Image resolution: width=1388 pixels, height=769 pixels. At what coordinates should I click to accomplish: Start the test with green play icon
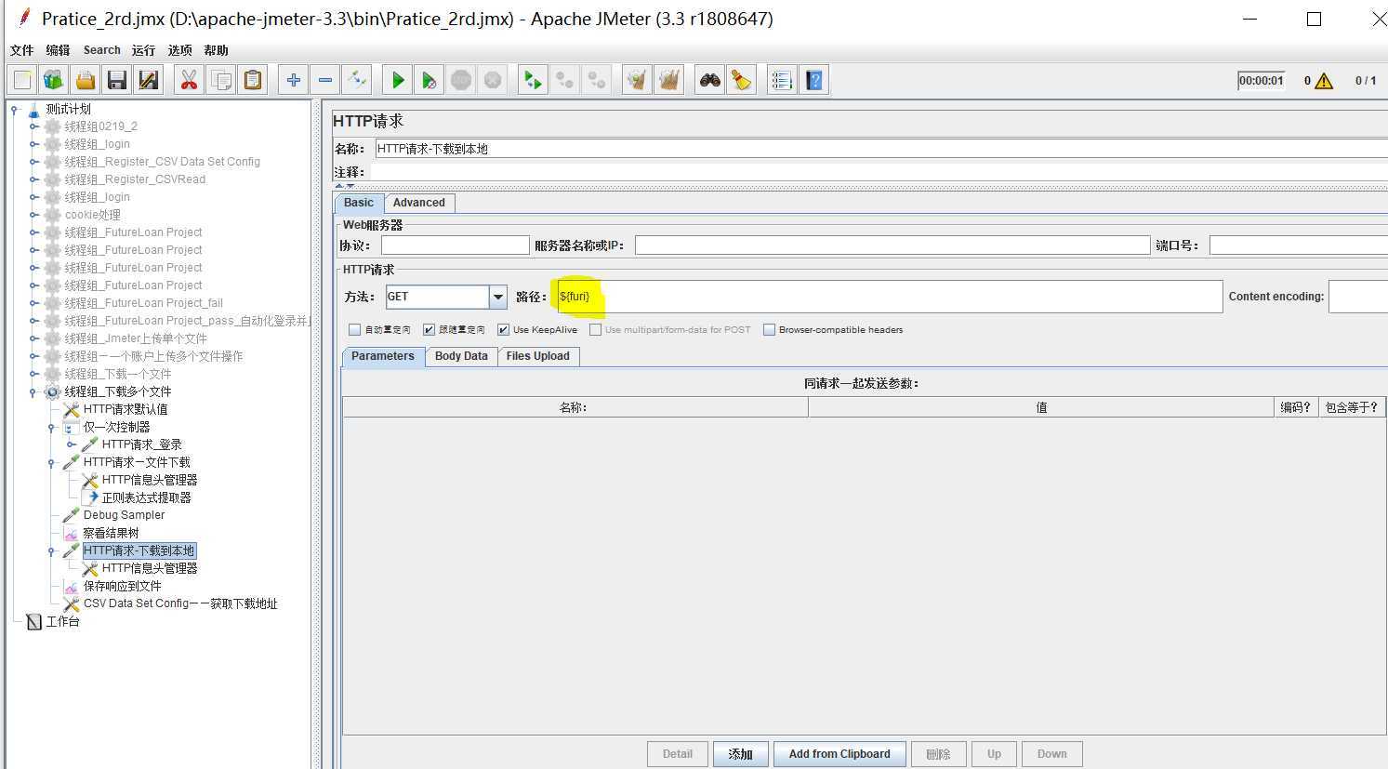click(x=398, y=80)
